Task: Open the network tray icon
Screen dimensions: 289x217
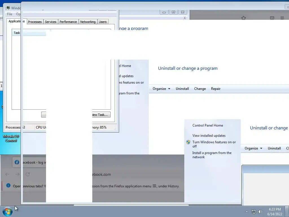Action: click(254, 212)
